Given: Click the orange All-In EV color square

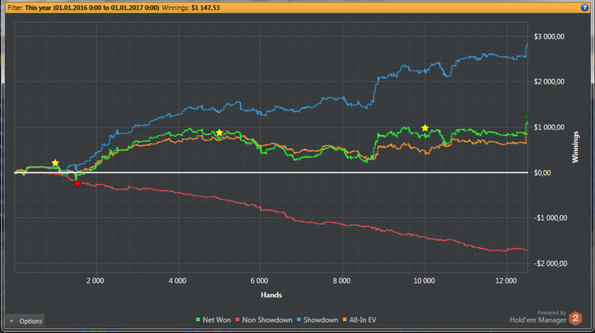Looking at the screenshot, I should [x=344, y=320].
